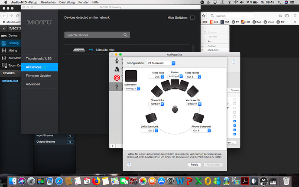
Task: Open System Preferences from the Dock
Action: click(x=170, y=180)
